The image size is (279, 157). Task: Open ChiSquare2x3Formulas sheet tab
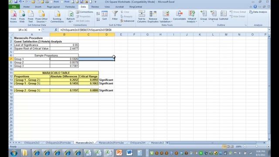[x=58, y=143]
